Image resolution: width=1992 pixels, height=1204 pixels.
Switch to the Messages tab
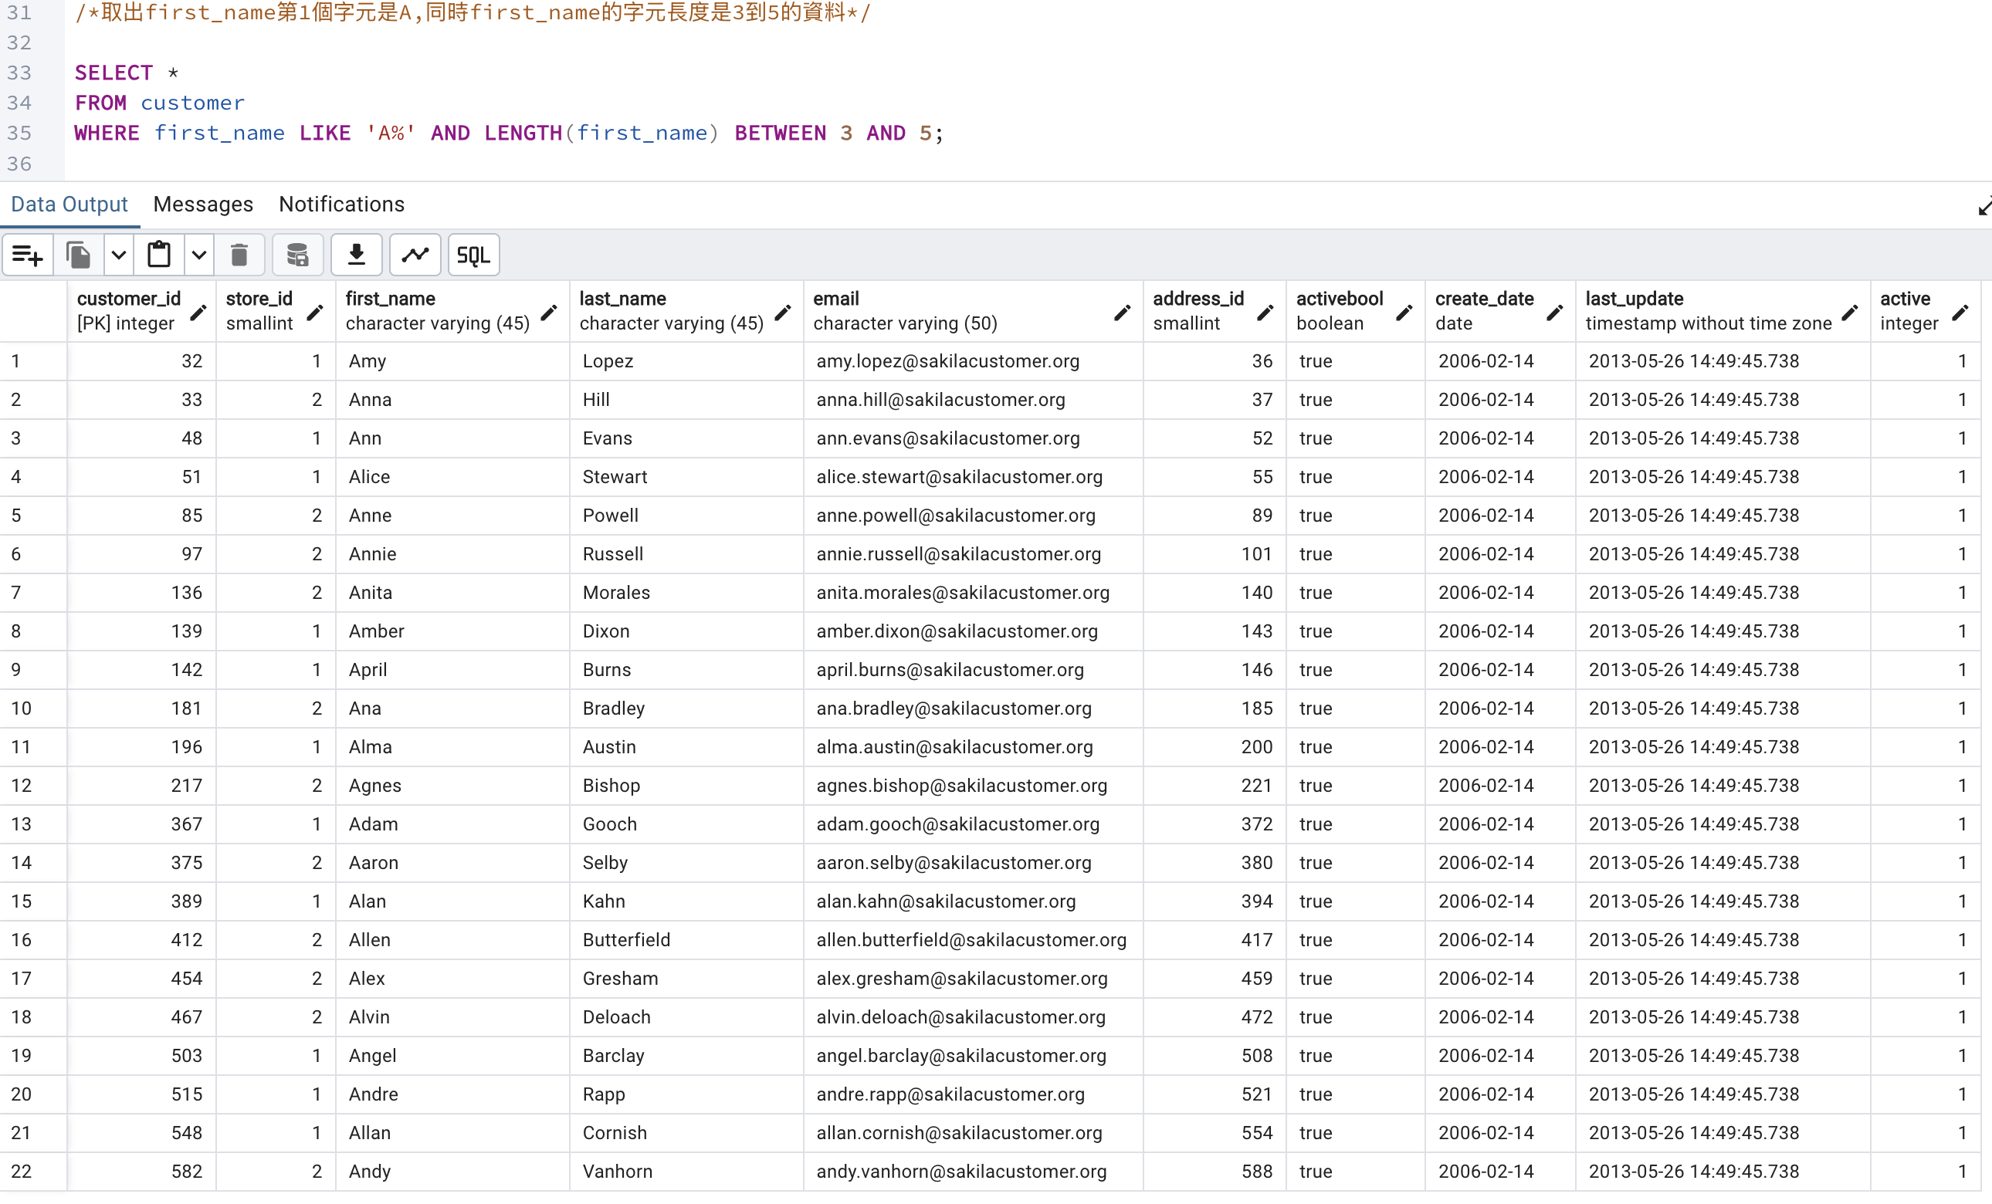(x=203, y=205)
